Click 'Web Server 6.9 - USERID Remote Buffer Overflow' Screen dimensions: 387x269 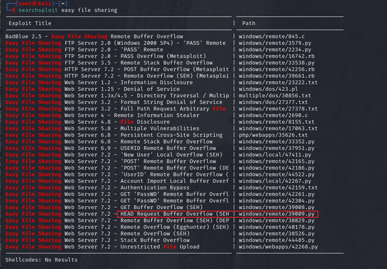(x=140, y=148)
